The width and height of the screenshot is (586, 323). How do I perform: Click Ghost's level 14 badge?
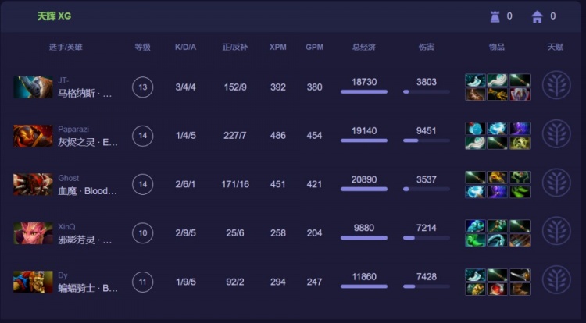(x=142, y=184)
